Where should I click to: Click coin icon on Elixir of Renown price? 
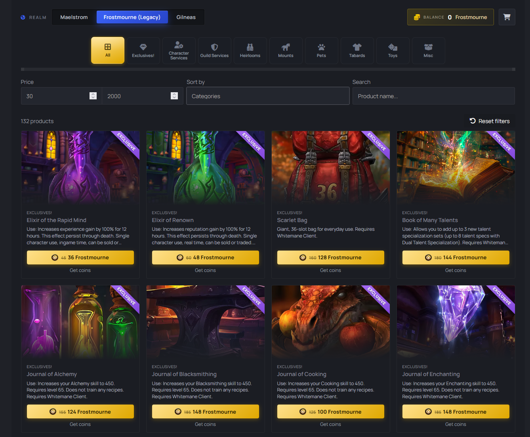tap(180, 258)
